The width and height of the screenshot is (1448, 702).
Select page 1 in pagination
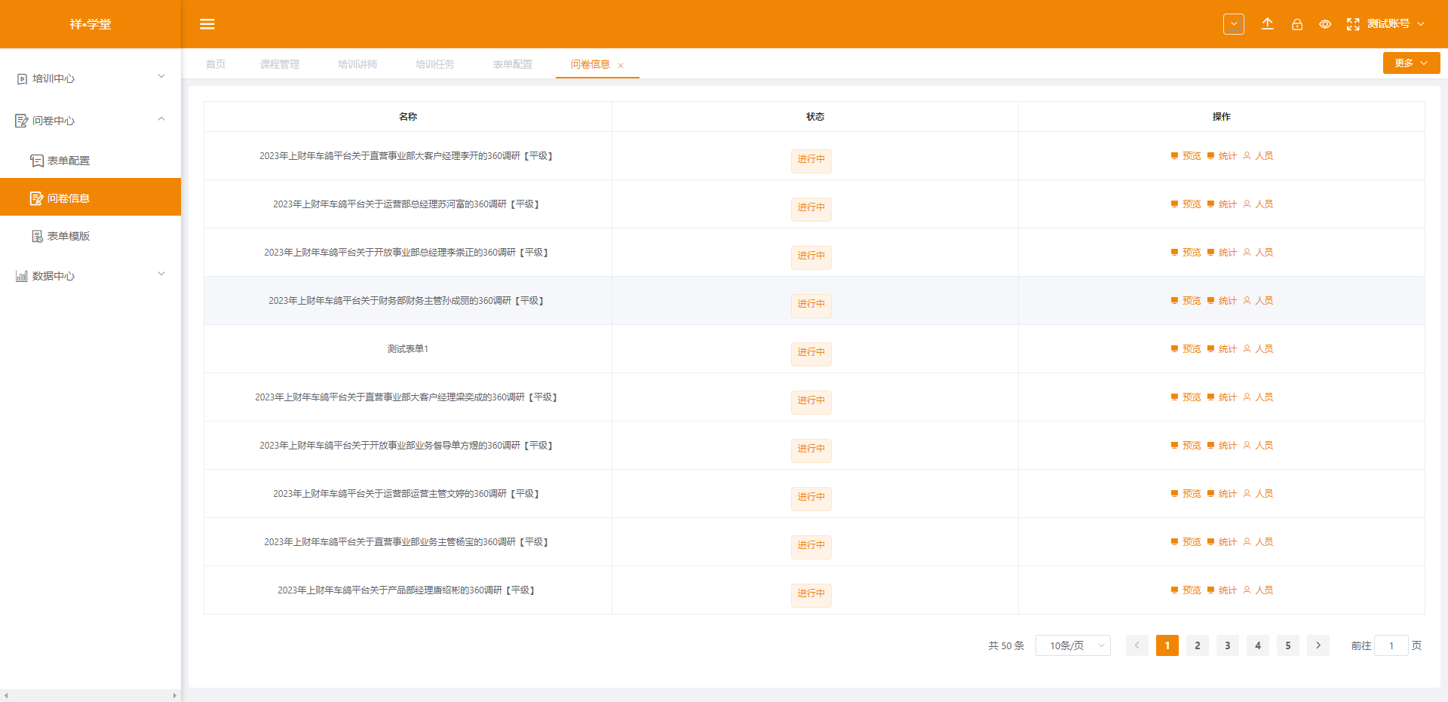click(1167, 645)
